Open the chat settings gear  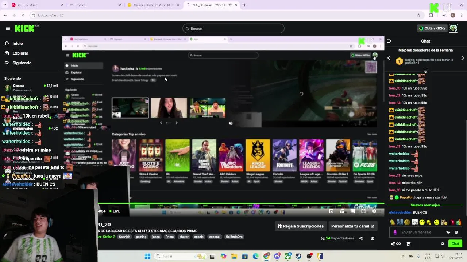click(443, 243)
